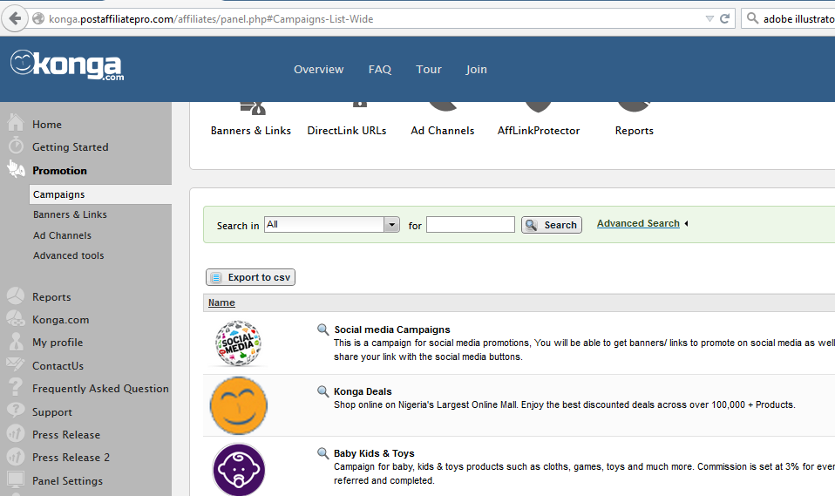The image size is (835, 496).
Task: Open the Baby Kids & Toys campaign title
Action: pos(374,452)
